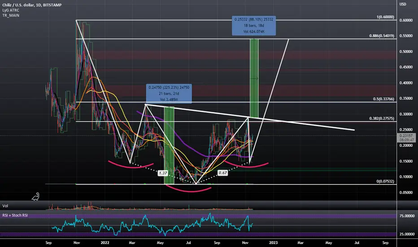Click the USD currency label

coord(403,4)
